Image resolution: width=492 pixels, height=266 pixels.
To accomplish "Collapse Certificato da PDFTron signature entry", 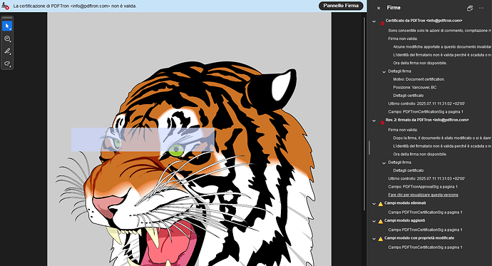I will (374, 21).
